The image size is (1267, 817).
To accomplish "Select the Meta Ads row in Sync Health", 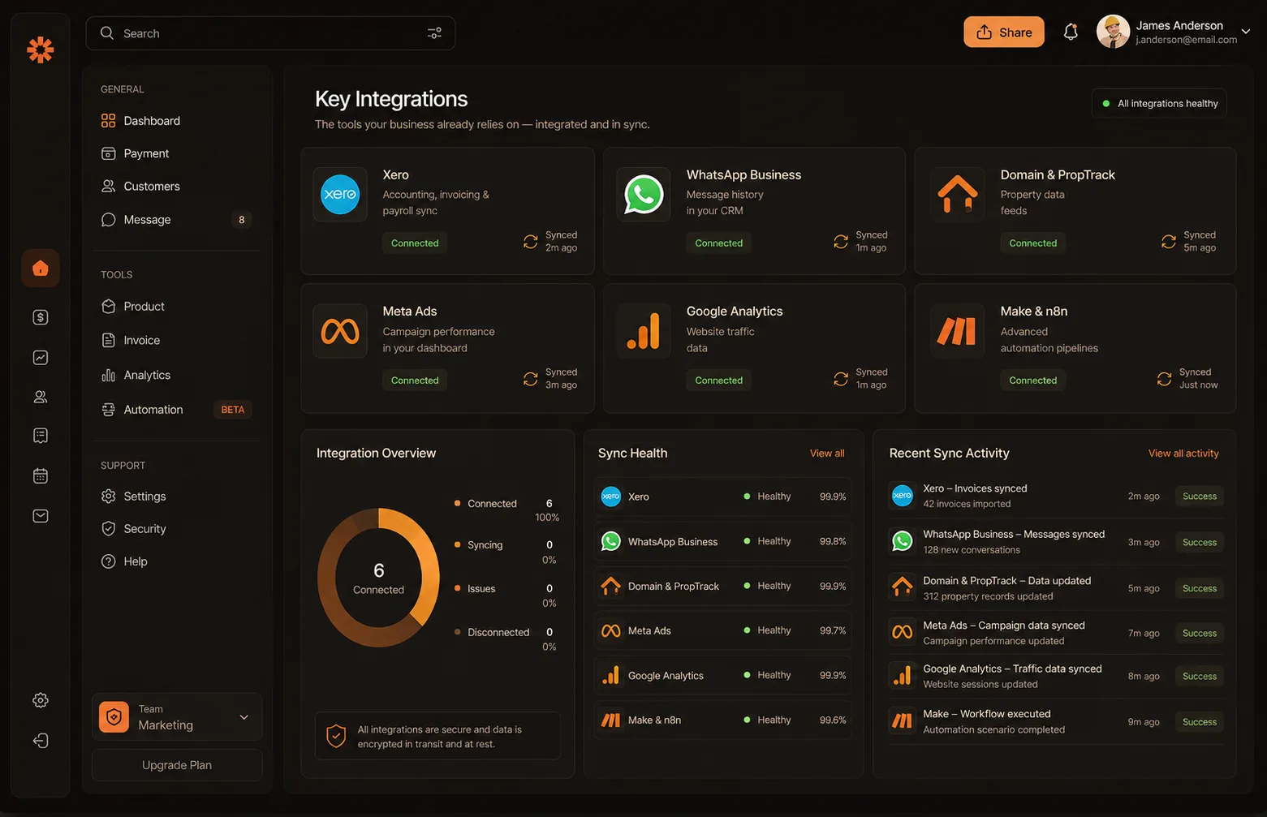I will [x=722, y=630].
